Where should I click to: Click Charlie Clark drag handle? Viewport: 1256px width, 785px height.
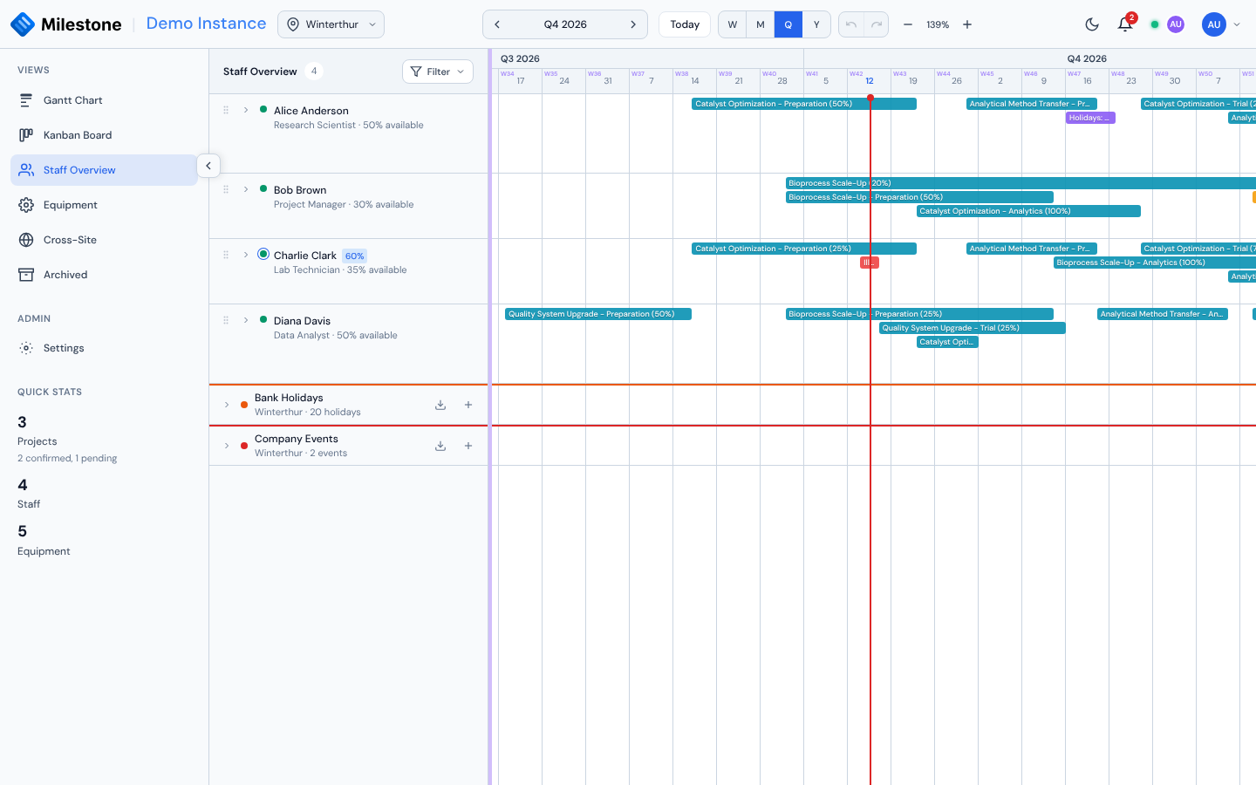point(226,255)
